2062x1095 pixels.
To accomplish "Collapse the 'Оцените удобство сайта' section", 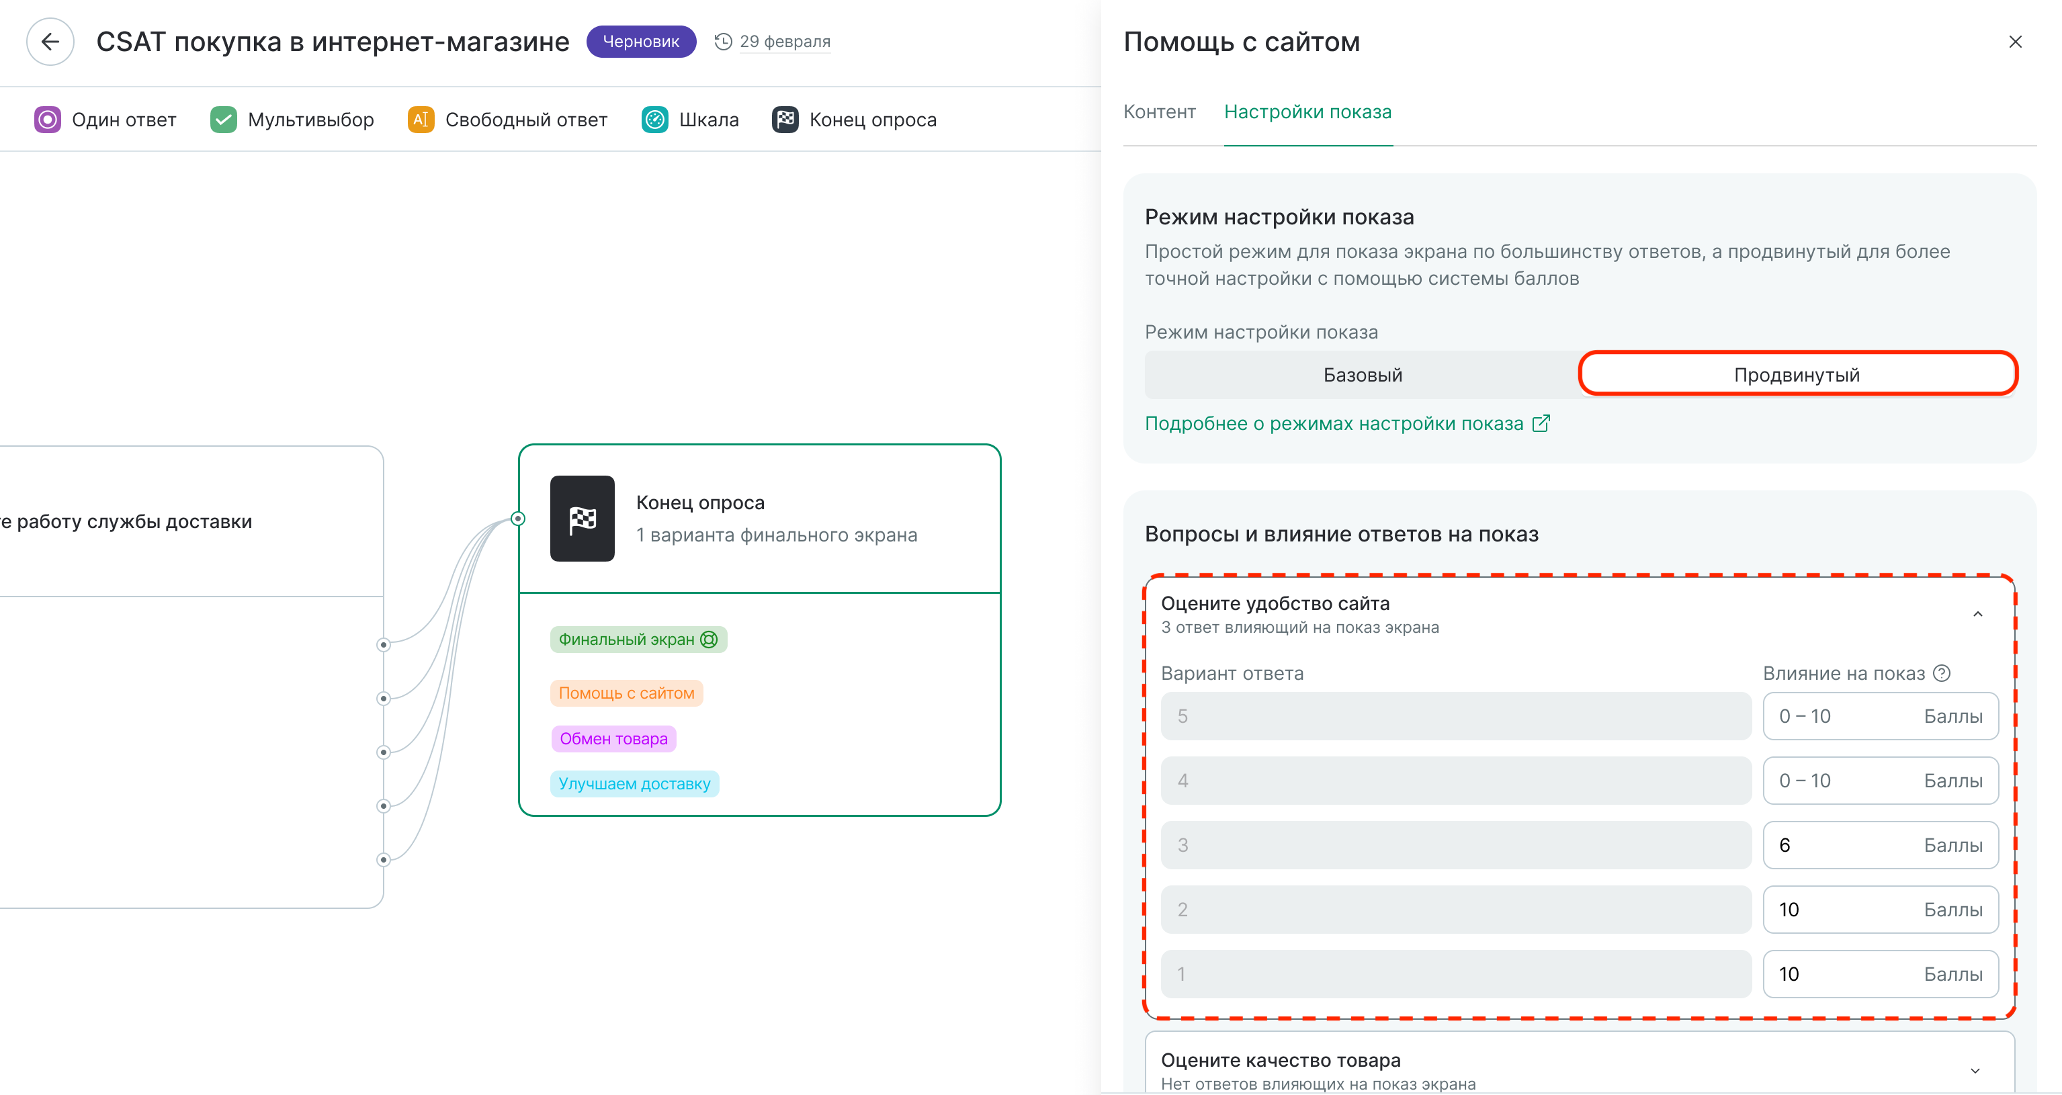I will [1977, 614].
